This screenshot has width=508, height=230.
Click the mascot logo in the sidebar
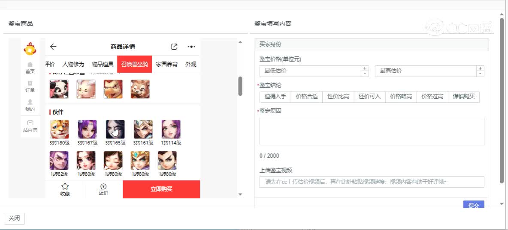30,49
